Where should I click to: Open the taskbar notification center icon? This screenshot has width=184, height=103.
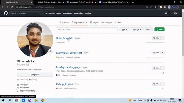tap(180, 100)
